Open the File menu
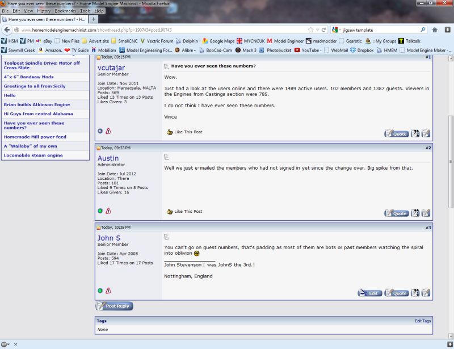Image resolution: width=454 pixels, height=349 pixels. 5,11
